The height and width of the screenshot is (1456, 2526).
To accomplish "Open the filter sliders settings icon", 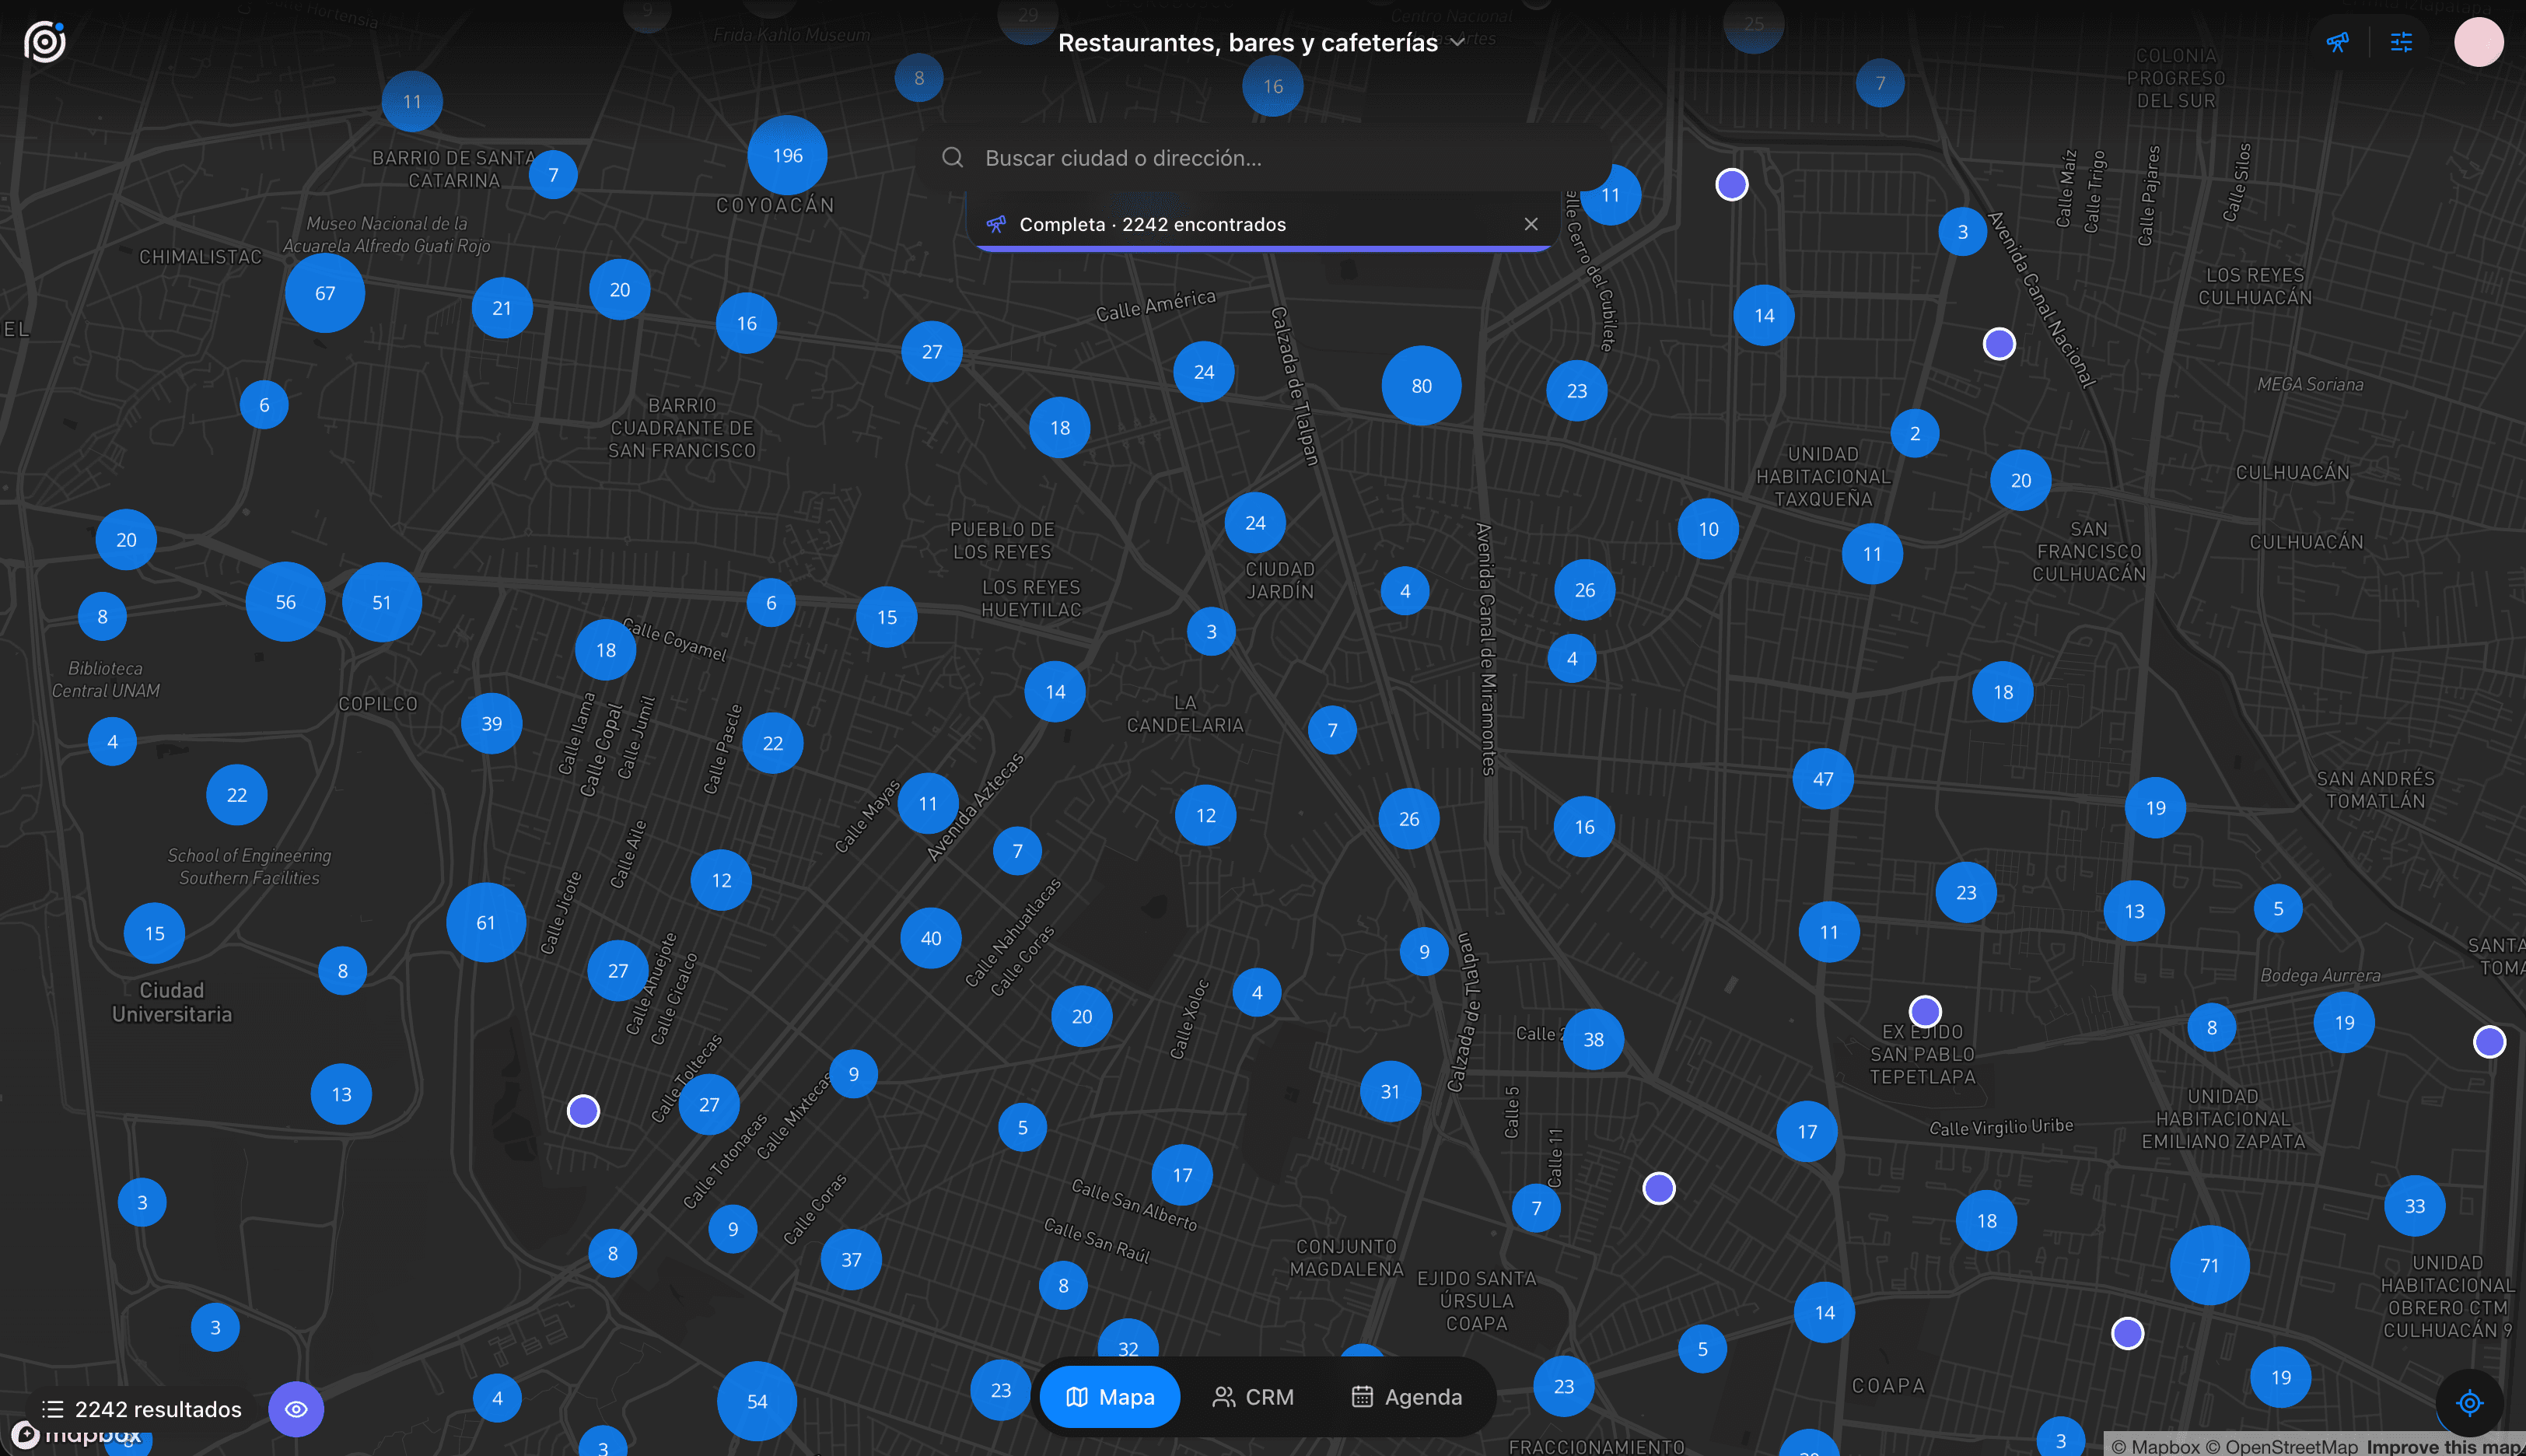I will pyautogui.click(x=2401, y=42).
